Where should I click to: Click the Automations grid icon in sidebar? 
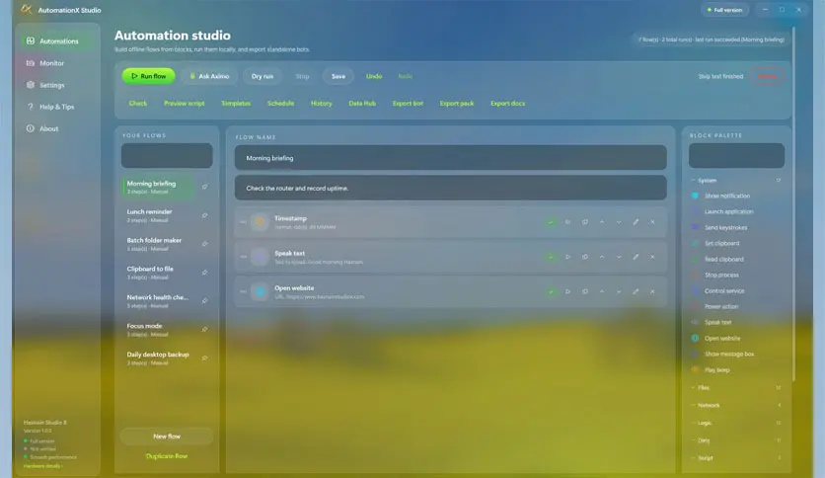pos(31,40)
